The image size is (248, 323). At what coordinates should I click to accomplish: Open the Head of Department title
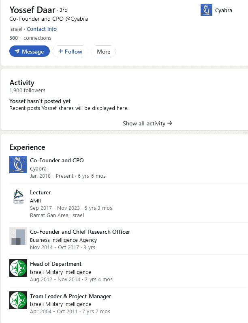click(56, 264)
